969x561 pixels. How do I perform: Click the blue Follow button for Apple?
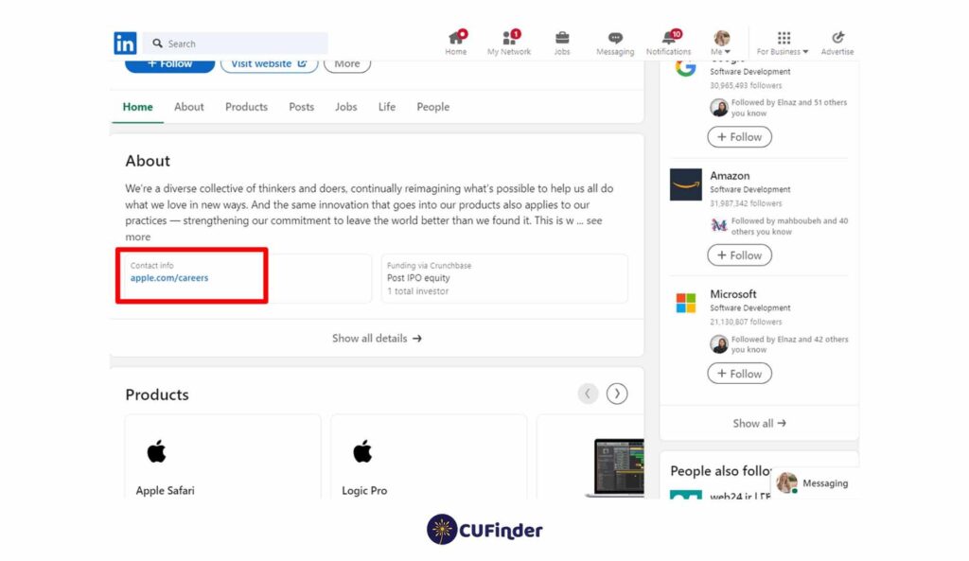point(170,65)
